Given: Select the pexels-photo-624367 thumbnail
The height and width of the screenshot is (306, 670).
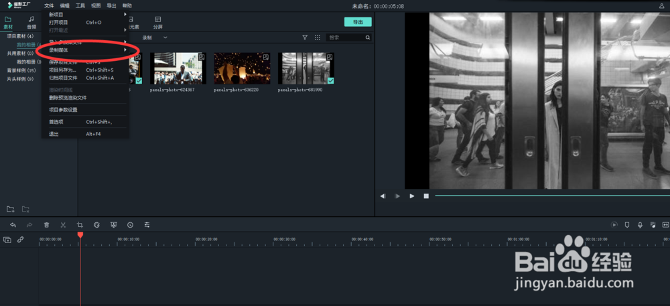Looking at the screenshot, I should coord(178,68).
